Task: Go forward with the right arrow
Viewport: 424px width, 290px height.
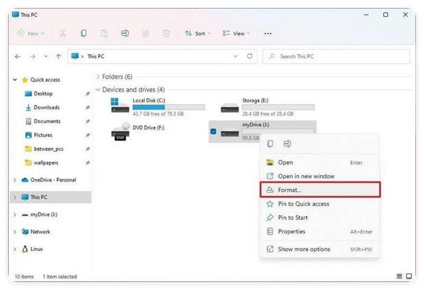Action: (x=33, y=56)
